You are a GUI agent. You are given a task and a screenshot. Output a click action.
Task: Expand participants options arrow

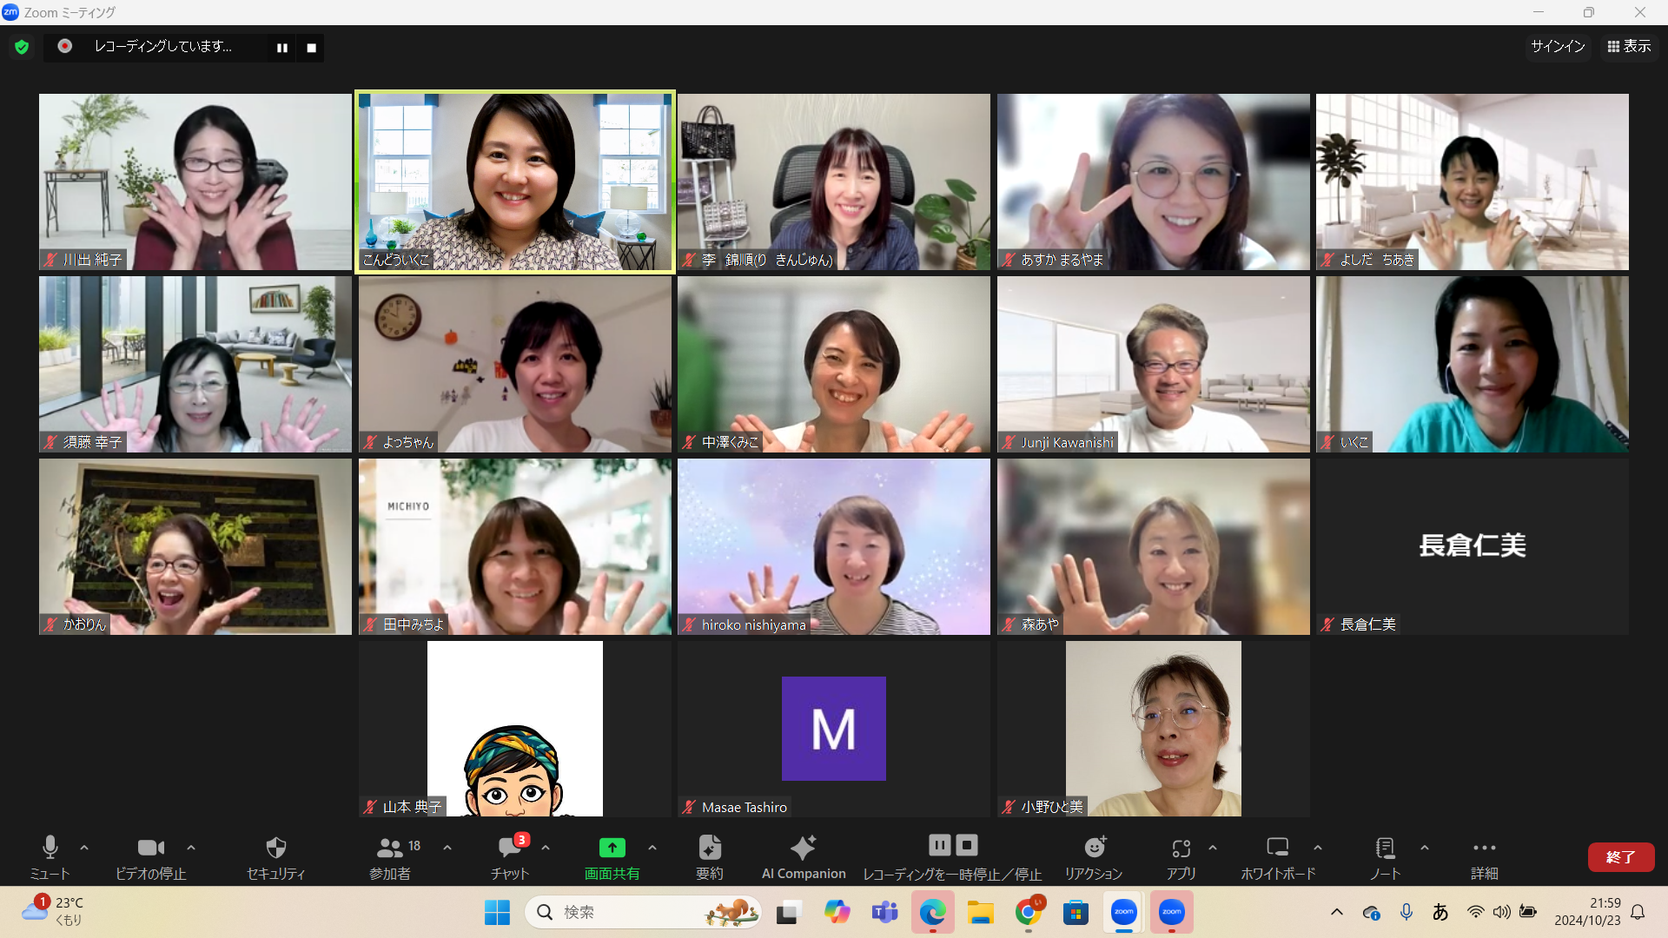point(447,848)
